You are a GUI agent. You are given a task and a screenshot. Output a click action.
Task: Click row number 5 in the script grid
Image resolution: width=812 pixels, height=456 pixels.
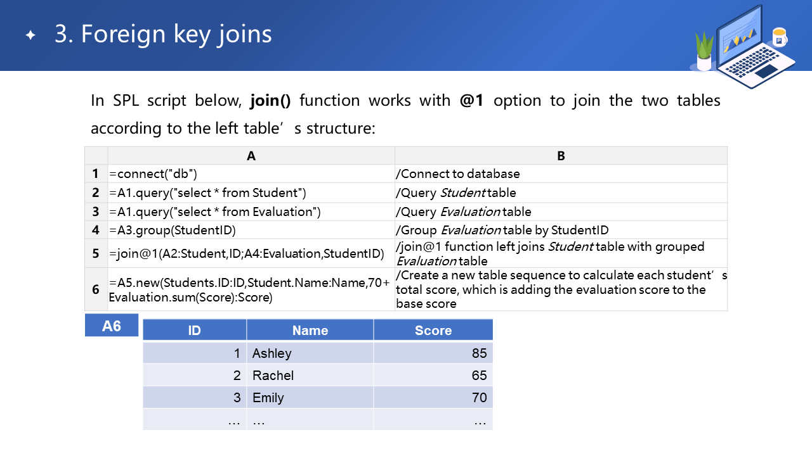[96, 253]
